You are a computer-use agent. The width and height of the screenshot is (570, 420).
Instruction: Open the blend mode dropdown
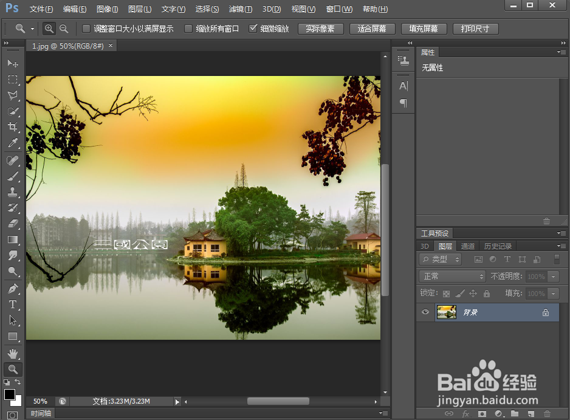(x=452, y=277)
